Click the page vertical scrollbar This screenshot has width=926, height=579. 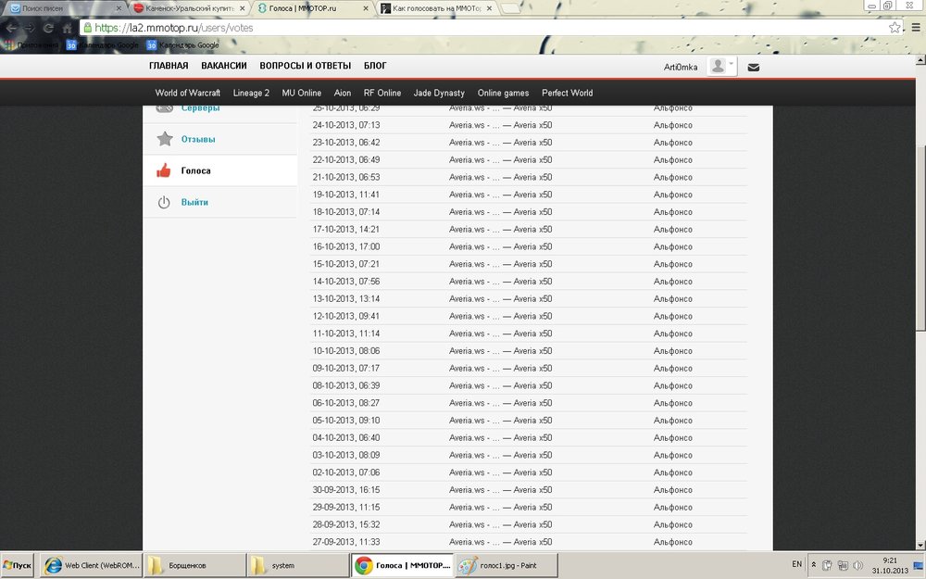pyautogui.click(x=920, y=232)
